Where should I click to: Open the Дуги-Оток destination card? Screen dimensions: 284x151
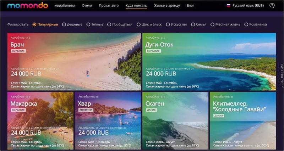(x=209, y=62)
